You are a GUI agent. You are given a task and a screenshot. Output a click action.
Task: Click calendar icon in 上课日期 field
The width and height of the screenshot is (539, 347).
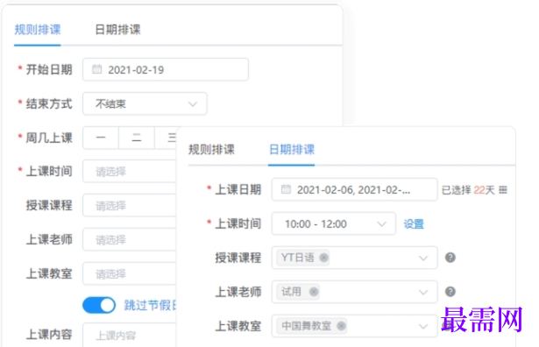[x=286, y=189]
